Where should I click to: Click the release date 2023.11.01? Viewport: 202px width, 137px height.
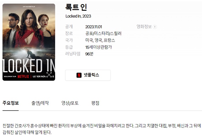click(93, 27)
